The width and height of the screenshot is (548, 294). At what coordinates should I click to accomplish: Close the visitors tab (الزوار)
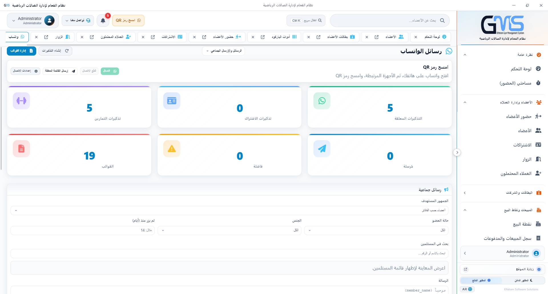coord(36,37)
